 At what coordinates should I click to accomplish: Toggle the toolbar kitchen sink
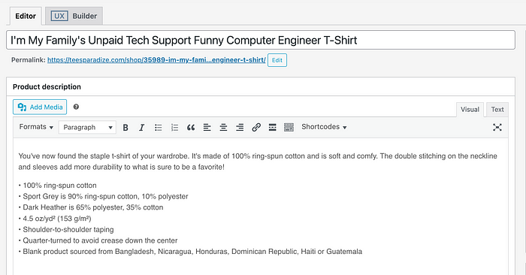(289, 128)
